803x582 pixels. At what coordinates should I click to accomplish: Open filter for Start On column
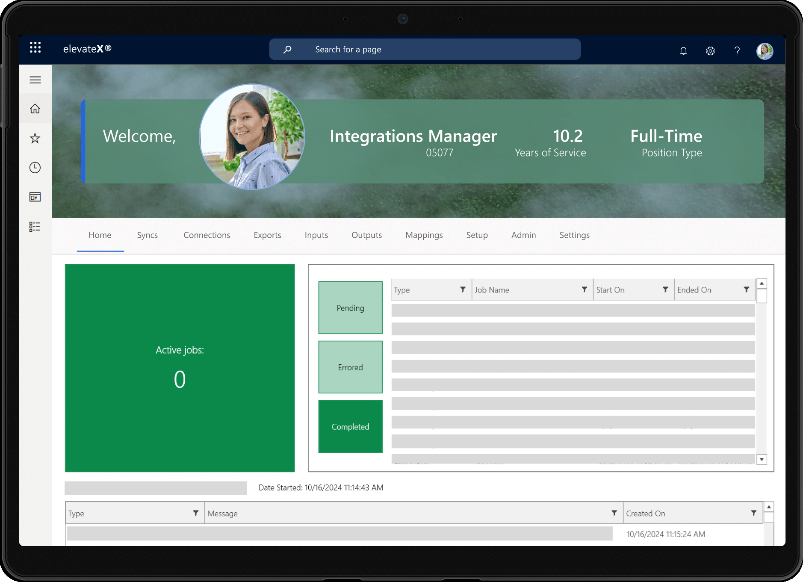coord(665,290)
